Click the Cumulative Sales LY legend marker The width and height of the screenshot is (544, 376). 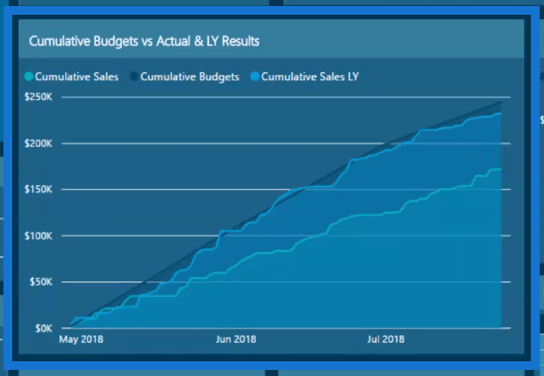coord(255,77)
